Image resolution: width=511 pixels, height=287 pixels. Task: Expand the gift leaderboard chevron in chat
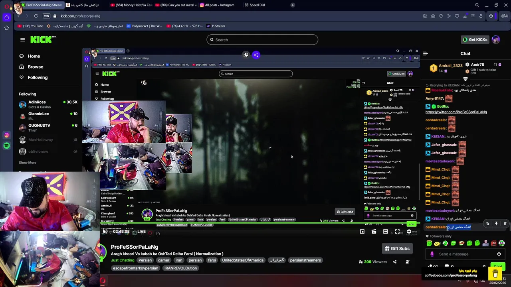(x=465, y=79)
